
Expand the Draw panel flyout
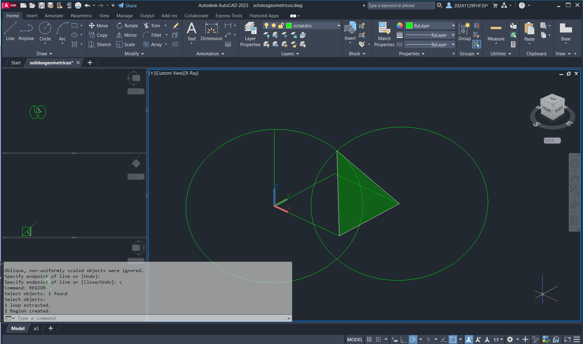pos(44,54)
